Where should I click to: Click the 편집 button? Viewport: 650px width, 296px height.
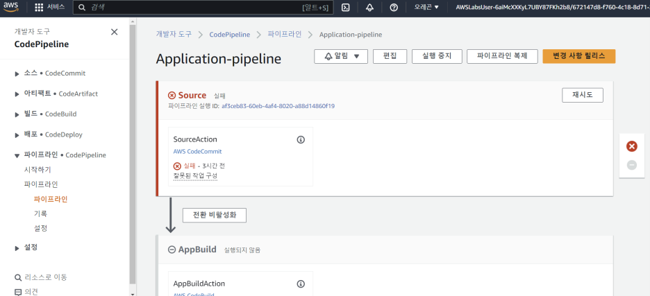pyautogui.click(x=390, y=56)
